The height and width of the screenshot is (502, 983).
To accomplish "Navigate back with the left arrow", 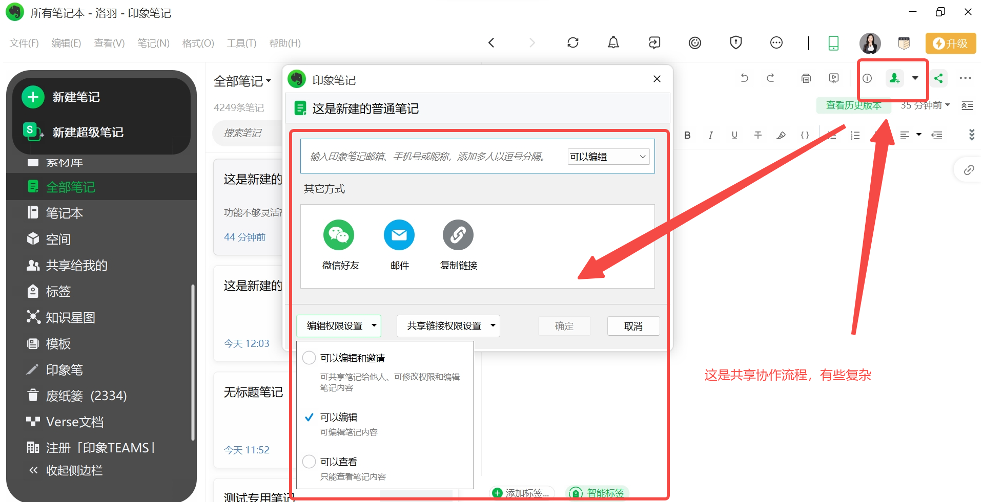I will pyautogui.click(x=491, y=43).
